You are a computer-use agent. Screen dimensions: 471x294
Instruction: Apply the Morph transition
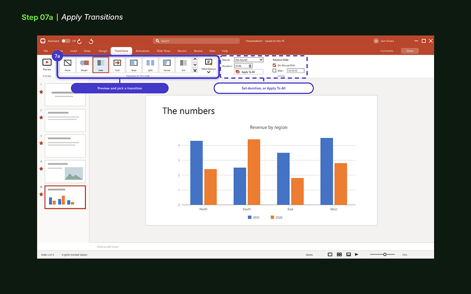(84, 65)
